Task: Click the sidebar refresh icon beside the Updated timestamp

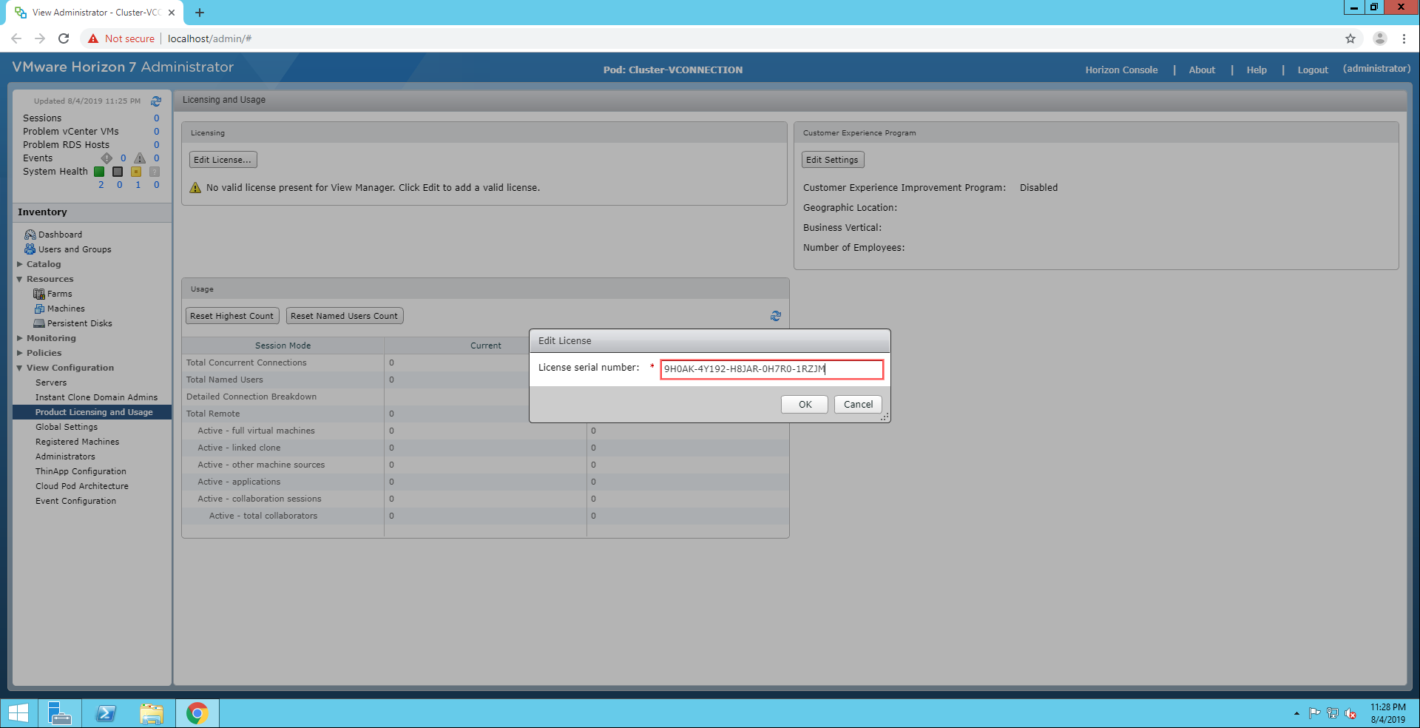Action: [x=156, y=101]
